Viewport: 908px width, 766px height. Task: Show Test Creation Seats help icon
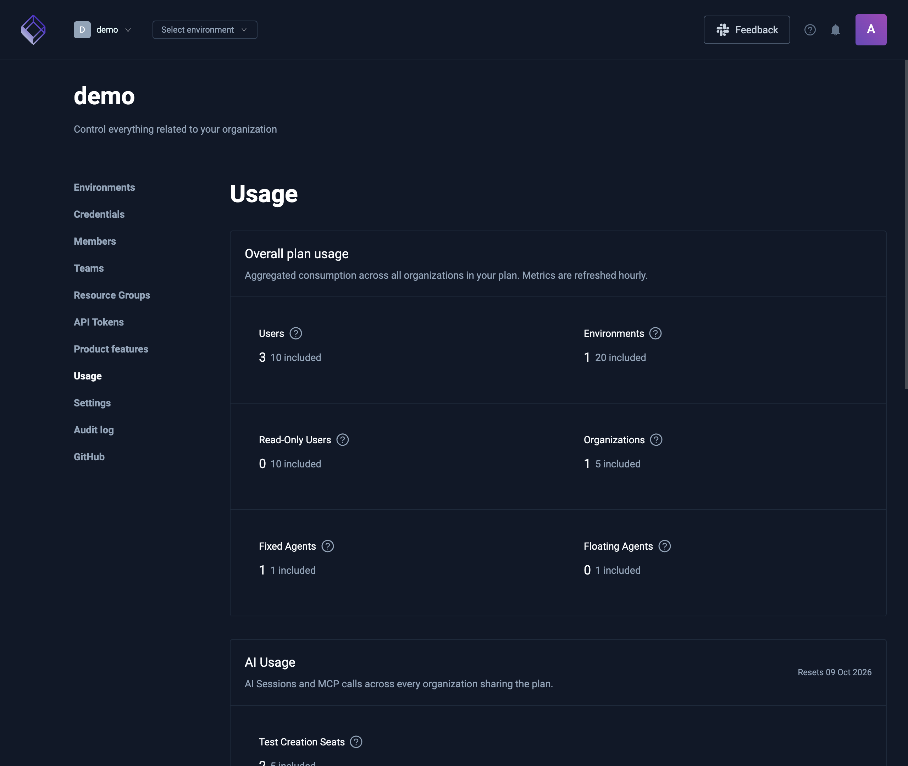pyautogui.click(x=356, y=742)
